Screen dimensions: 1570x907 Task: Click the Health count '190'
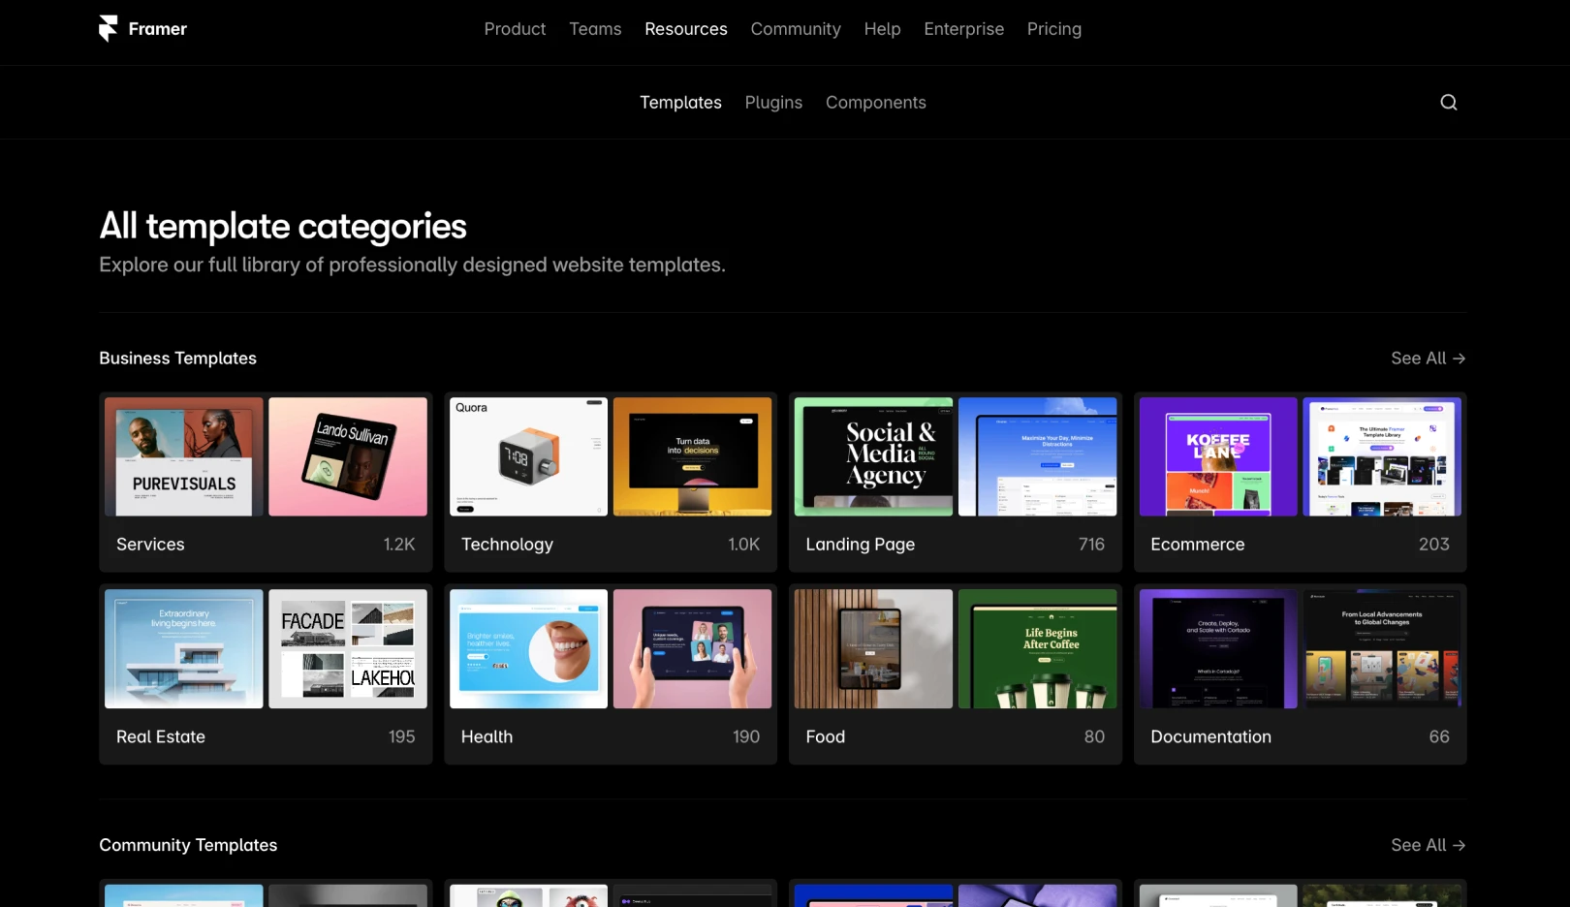tap(746, 736)
